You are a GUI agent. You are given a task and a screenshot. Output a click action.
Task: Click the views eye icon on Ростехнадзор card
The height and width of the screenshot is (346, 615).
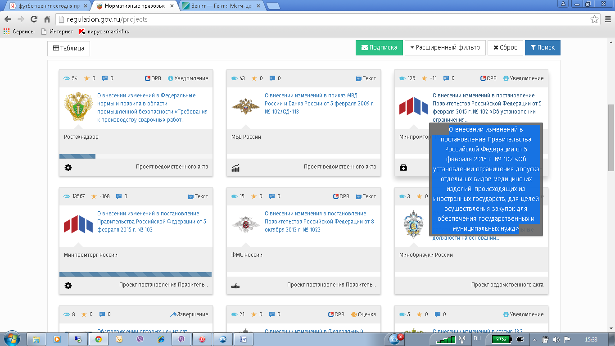tap(67, 78)
